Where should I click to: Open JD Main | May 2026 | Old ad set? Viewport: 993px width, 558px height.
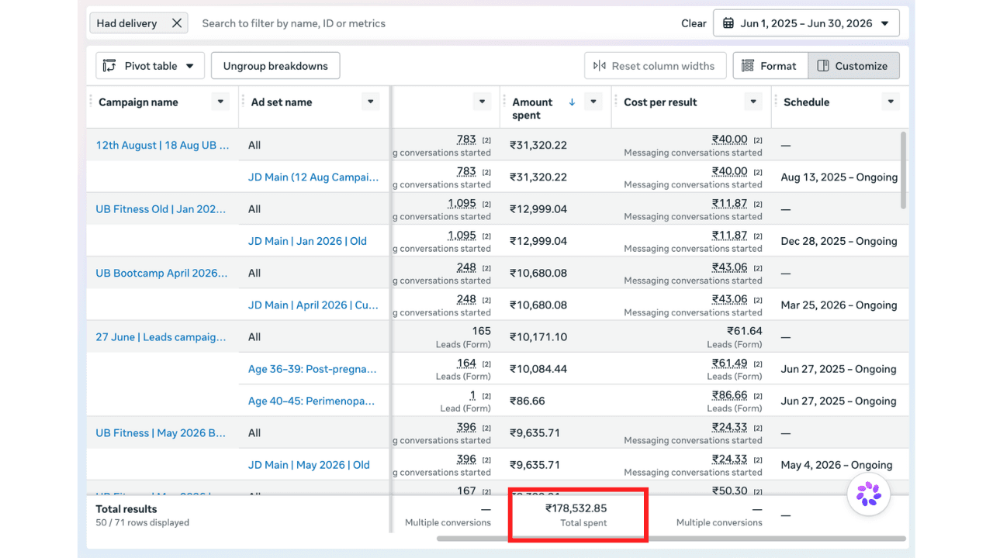coord(309,465)
